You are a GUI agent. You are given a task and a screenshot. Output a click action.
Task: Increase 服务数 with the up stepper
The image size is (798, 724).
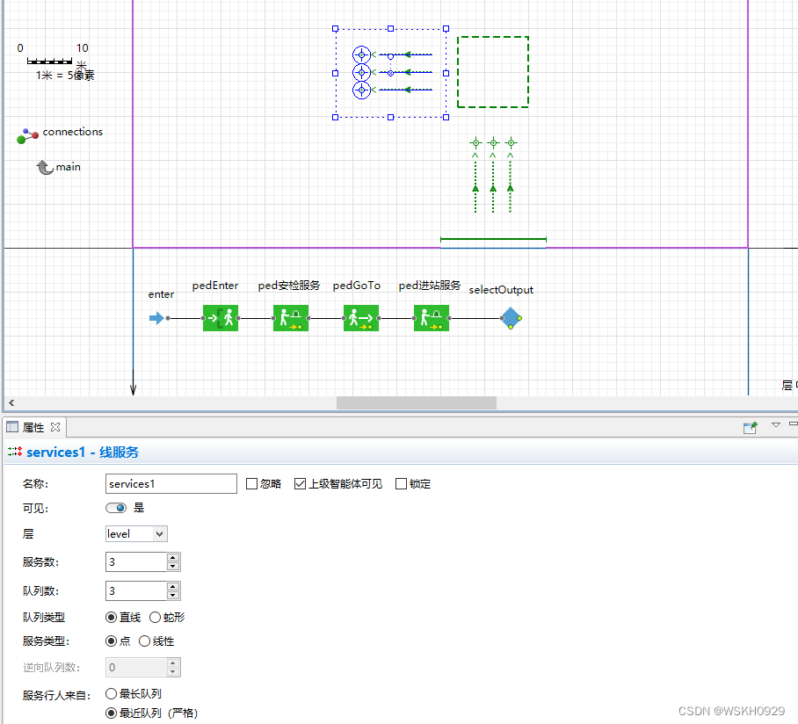coord(173,558)
